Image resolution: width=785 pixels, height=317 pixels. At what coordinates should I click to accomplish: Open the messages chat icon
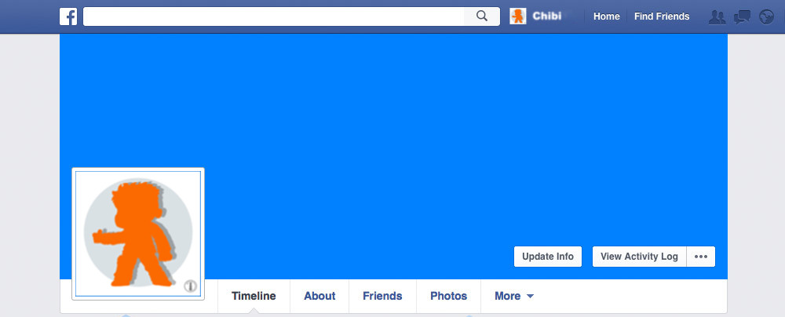[742, 17]
